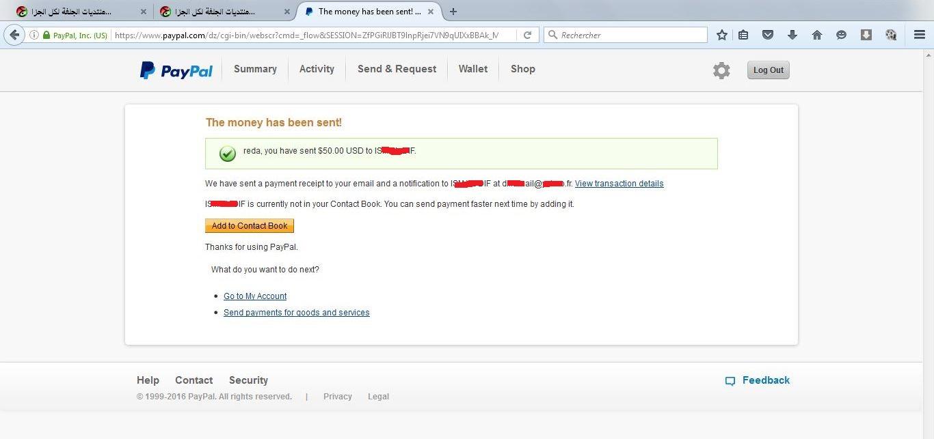934x439 pixels.
Task: Open the Summary menu item
Action: 255,69
